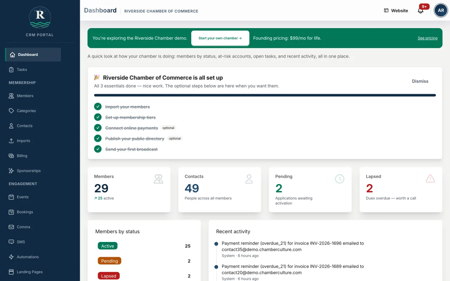Image resolution: width=450 pixels, height=281 pixels.
Task: Open INV-2026-1689 payment reminder activity entry
Action: click(x=293, y=272)
